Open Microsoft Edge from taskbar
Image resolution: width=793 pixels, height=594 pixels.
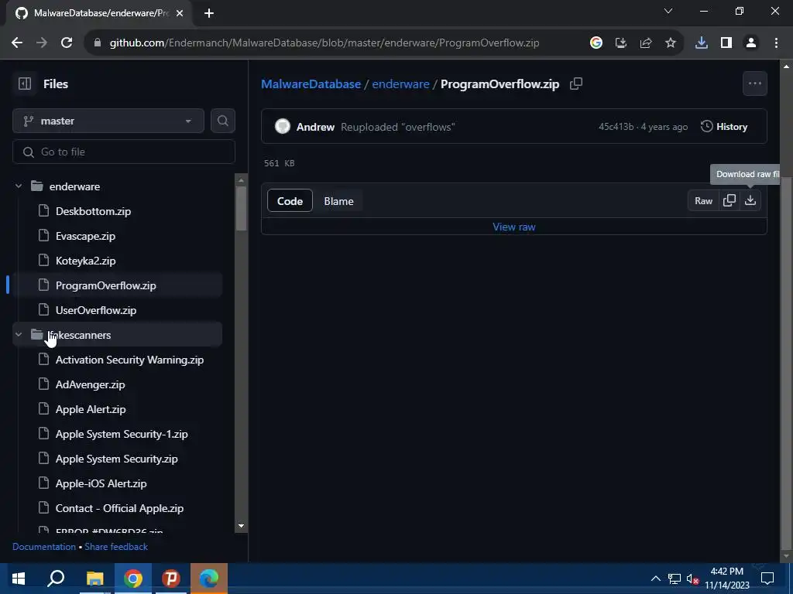(209, 579)
